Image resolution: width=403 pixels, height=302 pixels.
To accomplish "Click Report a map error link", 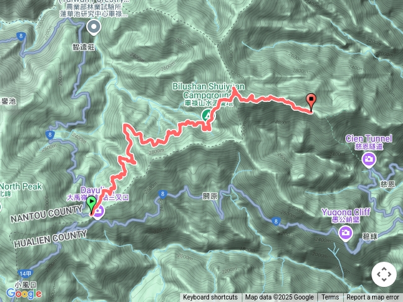I will tap(372, 298).
